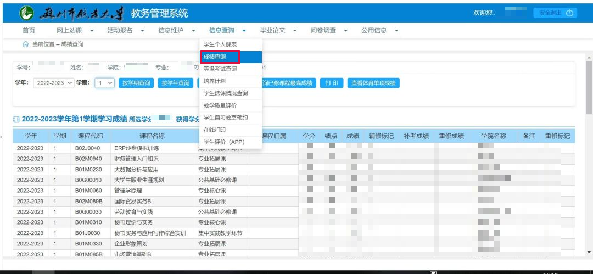The image size is (593, 274).
Task: Click course name 大数据分析与应用
Action: tap(136, 169)
